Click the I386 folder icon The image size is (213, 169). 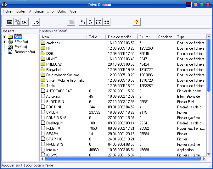(43, 54)
